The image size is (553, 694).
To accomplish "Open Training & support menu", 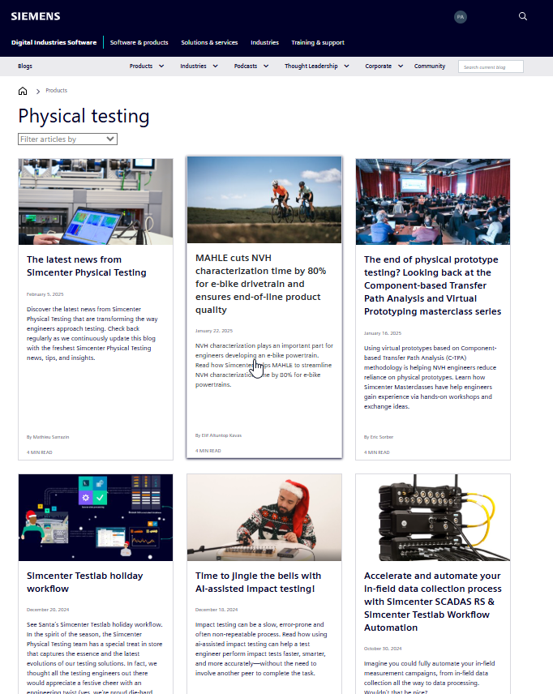I will point(318,42).
